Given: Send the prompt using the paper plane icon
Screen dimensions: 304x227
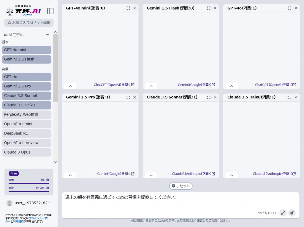Looking at the screenshot, I should tap(292, 213).
